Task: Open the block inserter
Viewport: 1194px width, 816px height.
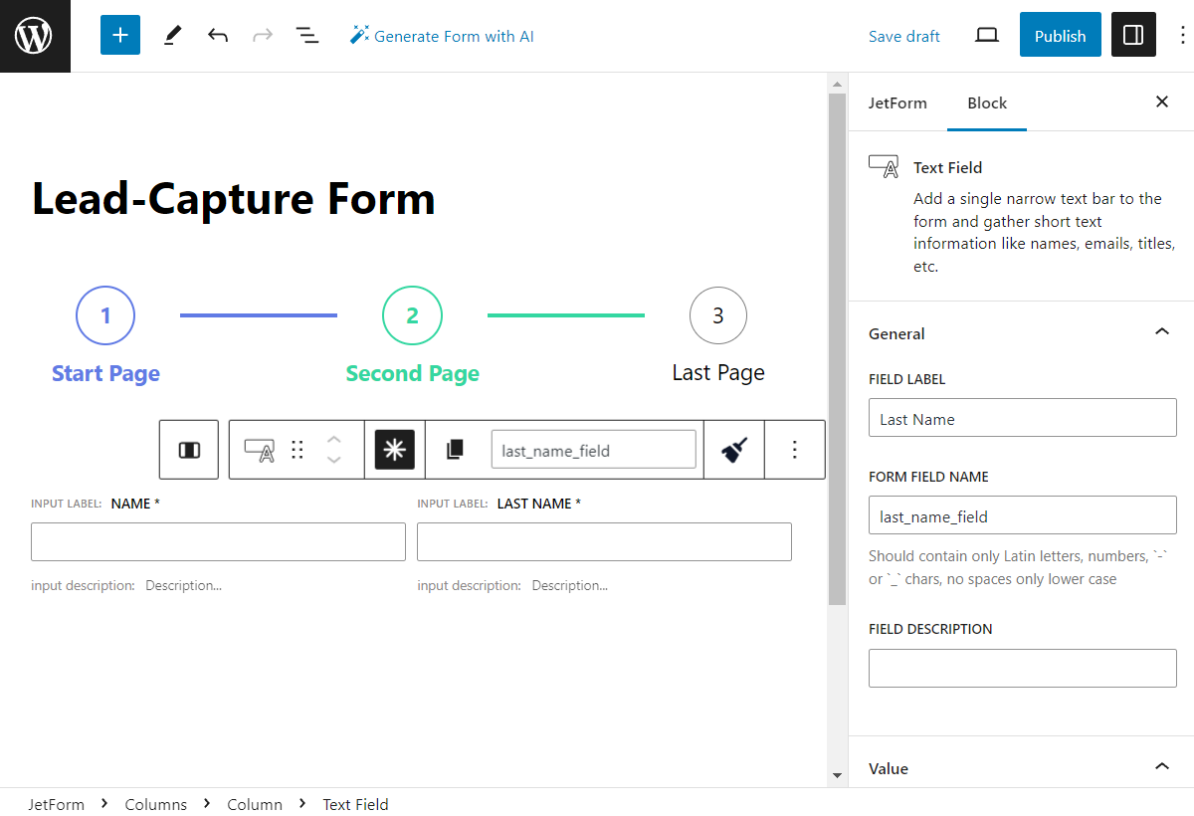Action: coord(119,35)
